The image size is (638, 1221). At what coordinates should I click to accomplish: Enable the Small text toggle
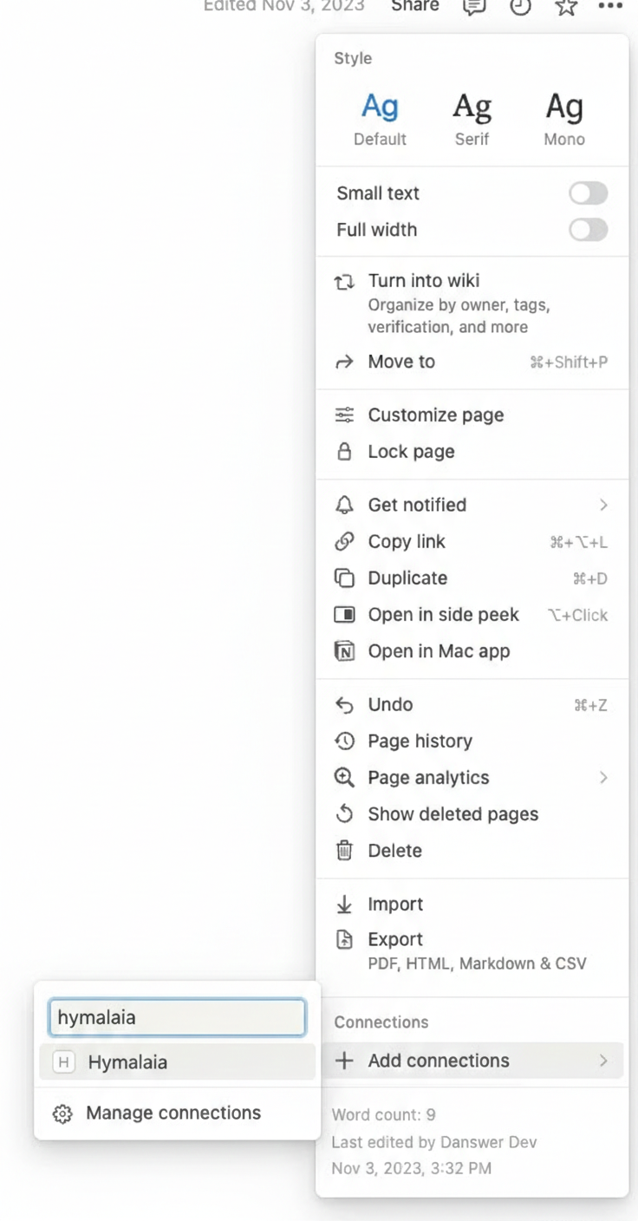point(589,193)
